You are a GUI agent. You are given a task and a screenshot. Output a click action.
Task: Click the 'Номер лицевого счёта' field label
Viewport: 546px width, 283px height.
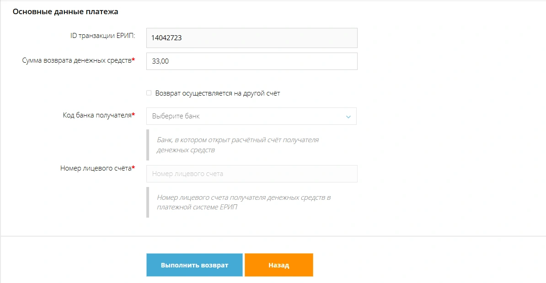pos(96,168)
